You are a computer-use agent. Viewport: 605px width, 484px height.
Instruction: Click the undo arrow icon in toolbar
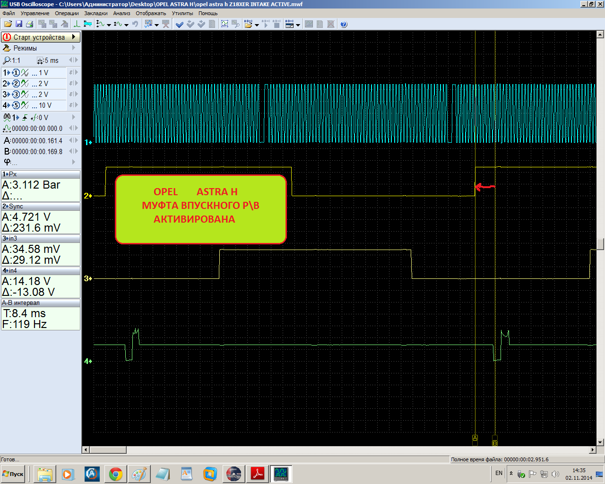(135, 24)
